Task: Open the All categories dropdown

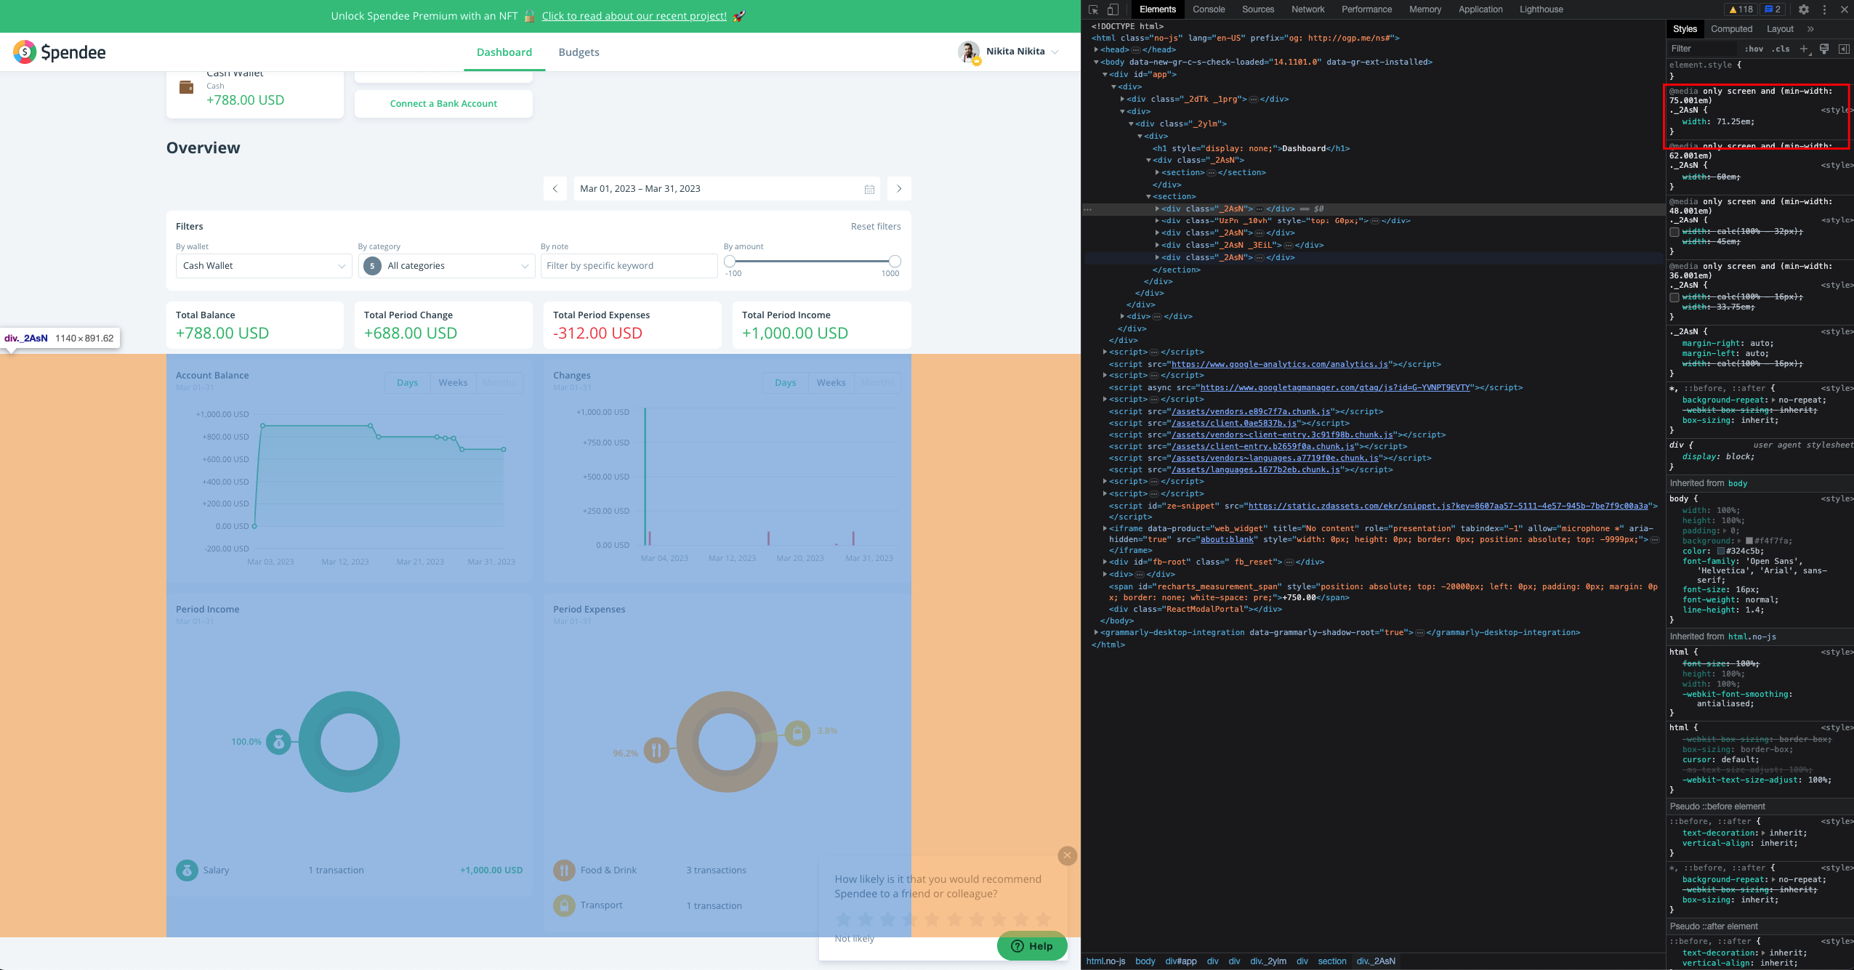Action: tap(446, 266)
